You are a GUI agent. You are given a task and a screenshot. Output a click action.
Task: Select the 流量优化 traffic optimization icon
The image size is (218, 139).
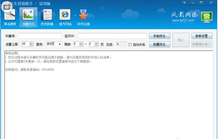[x=28, y=17]
